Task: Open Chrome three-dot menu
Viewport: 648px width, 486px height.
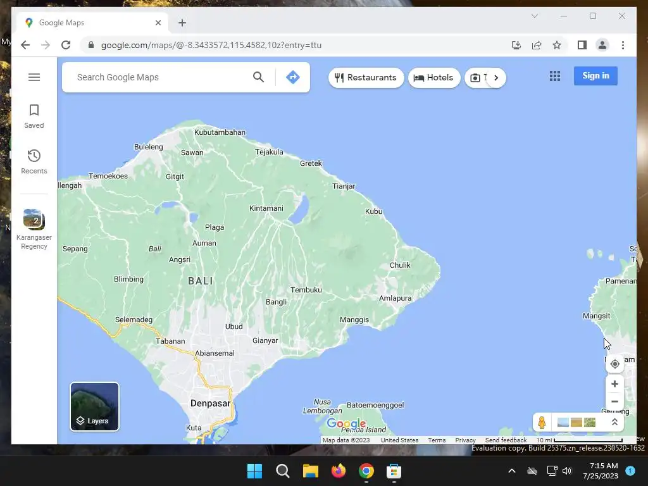Action: pyautogui.click(x=623, y=45)
